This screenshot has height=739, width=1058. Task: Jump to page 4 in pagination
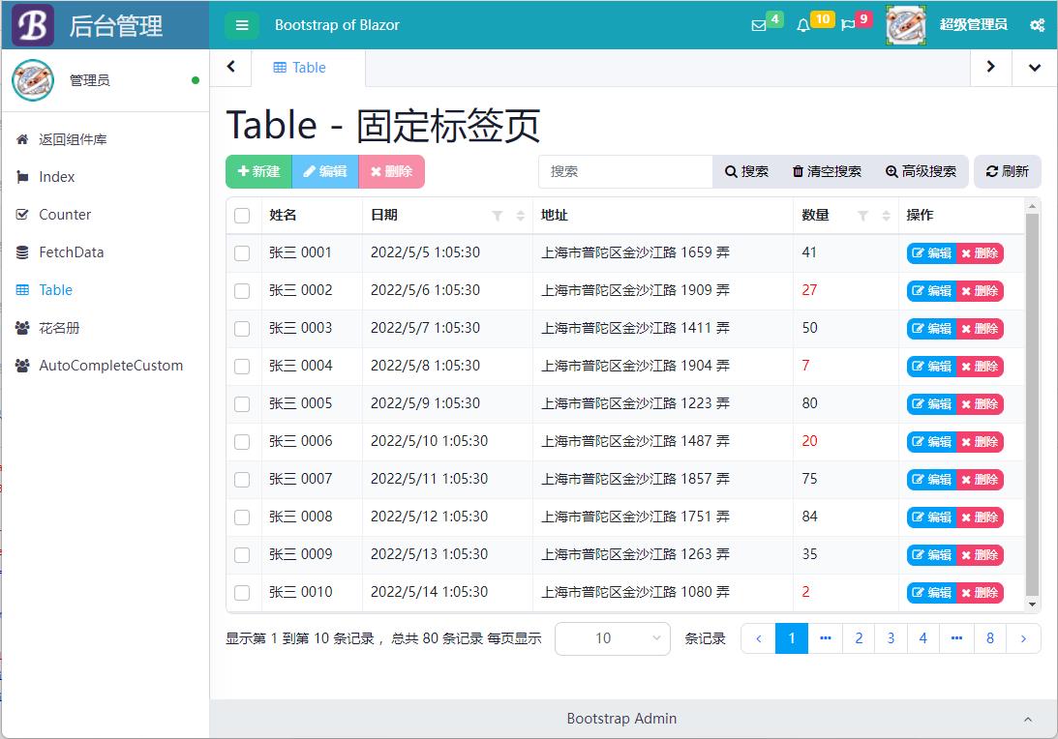(922, 637)
